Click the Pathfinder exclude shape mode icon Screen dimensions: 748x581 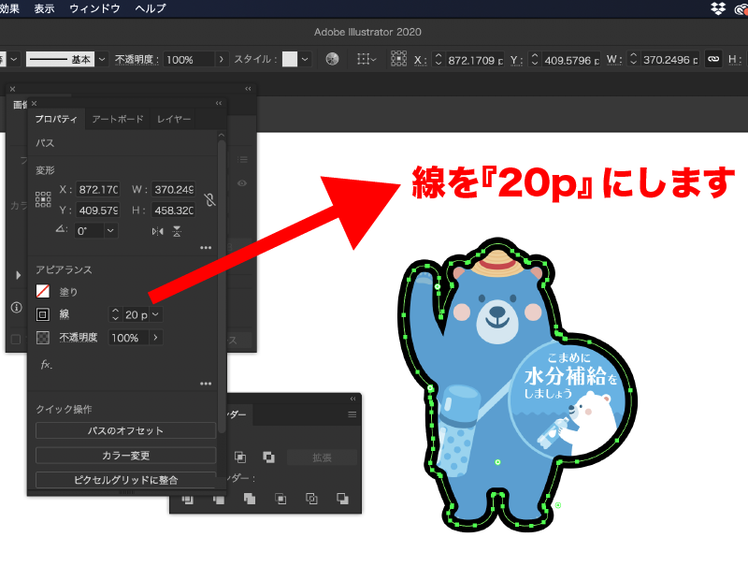tap(268, 457)
